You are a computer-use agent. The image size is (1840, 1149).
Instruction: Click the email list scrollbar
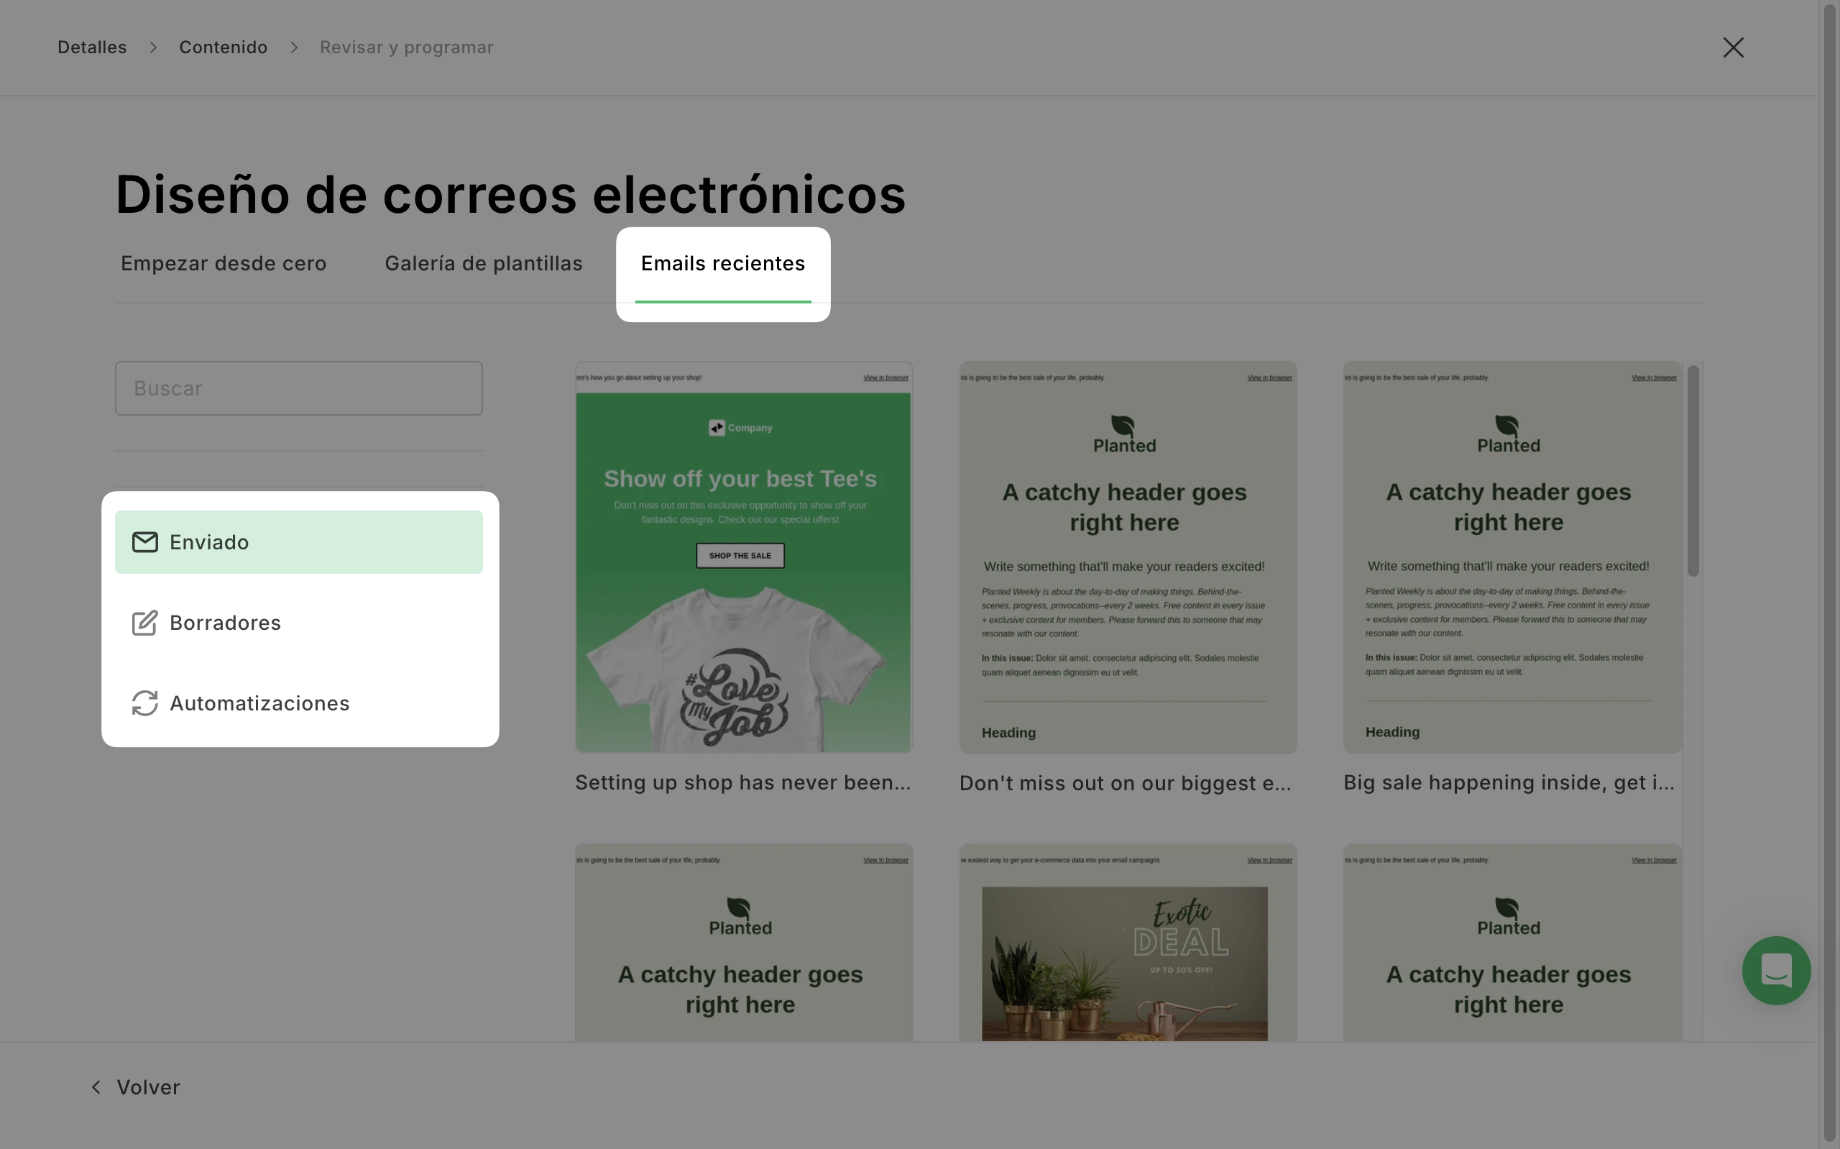point(1693,471)
